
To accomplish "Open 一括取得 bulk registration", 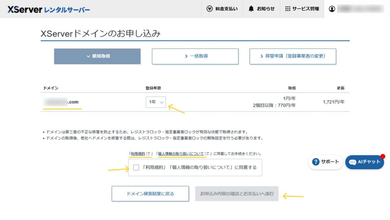I will click(x=195, y=56).
